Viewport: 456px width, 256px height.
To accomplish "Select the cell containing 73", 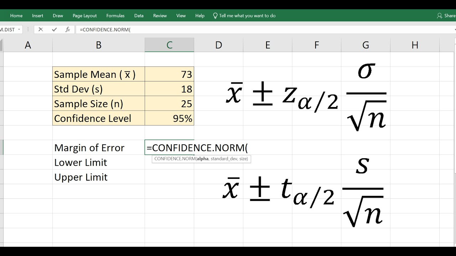I will coord(170,74).
